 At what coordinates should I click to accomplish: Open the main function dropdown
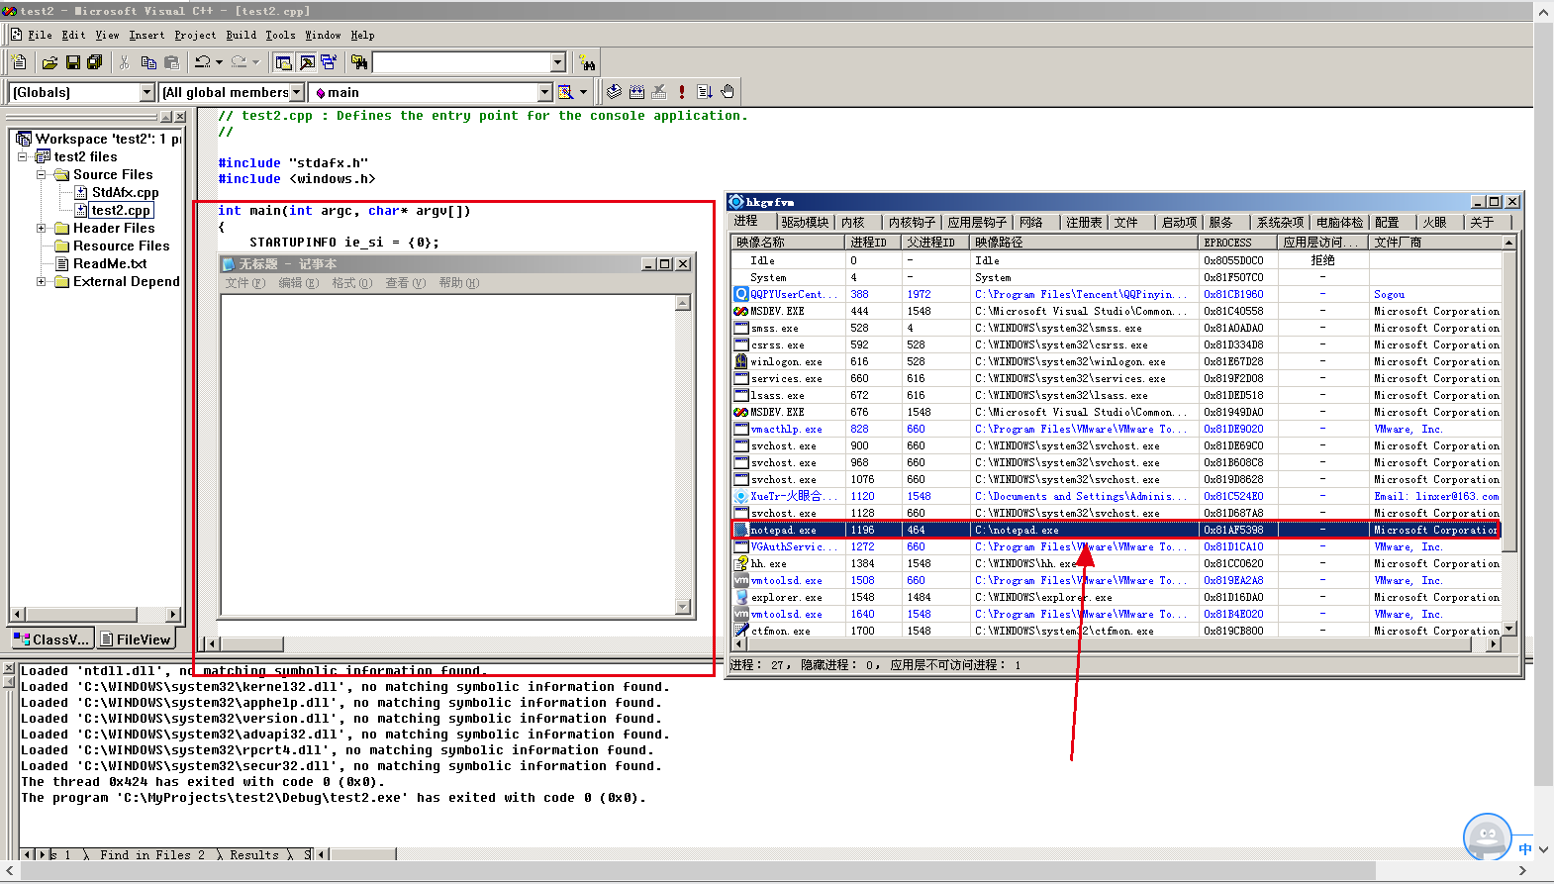[544, 92]
